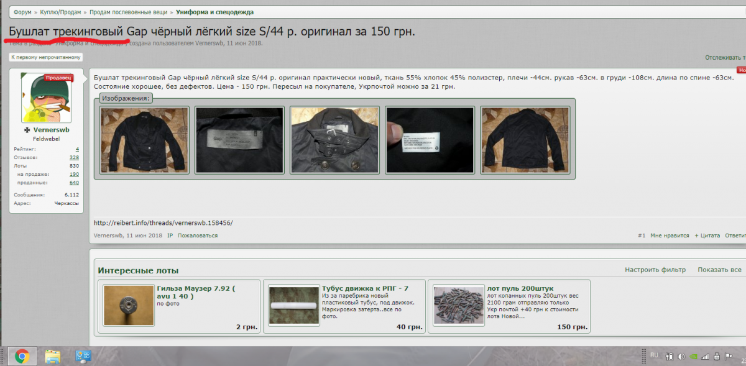Open File Explorer from the taskbar

point(52,356)
